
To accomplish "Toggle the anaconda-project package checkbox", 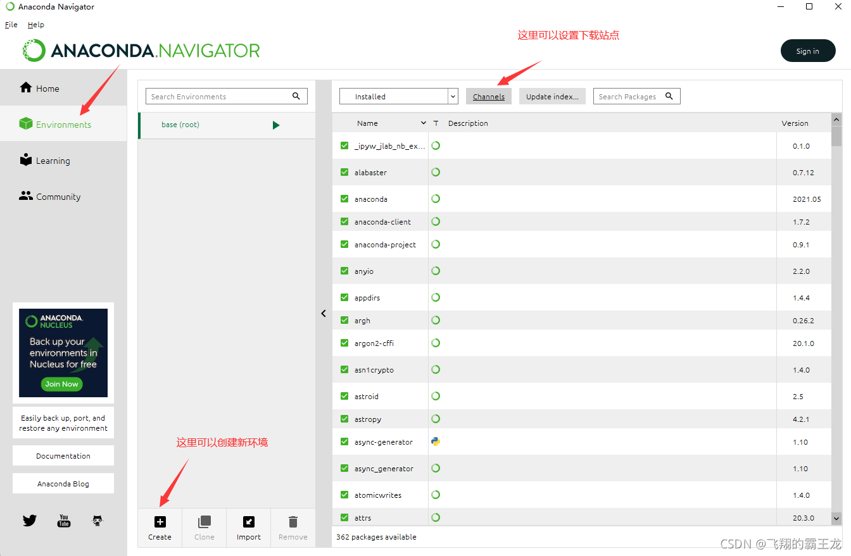I will pos(344,244).
